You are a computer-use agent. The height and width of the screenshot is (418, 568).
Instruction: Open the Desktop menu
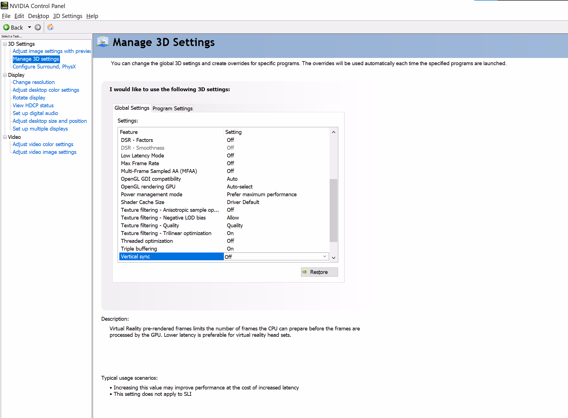[38, 16]
